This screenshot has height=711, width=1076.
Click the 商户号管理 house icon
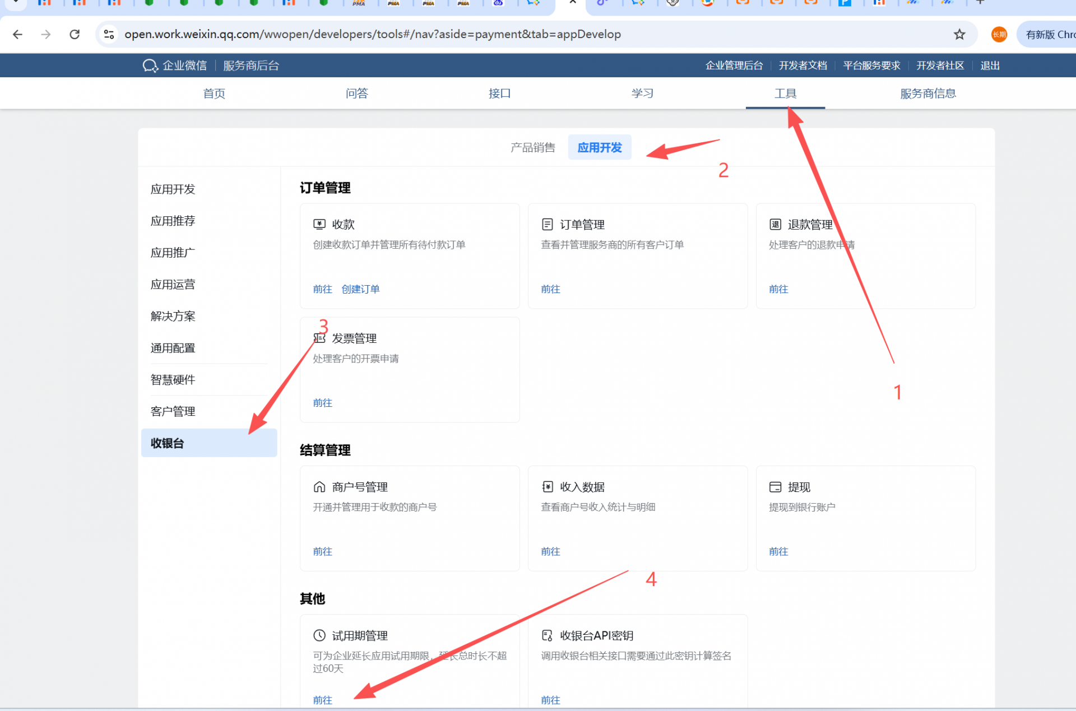(319, 487)
